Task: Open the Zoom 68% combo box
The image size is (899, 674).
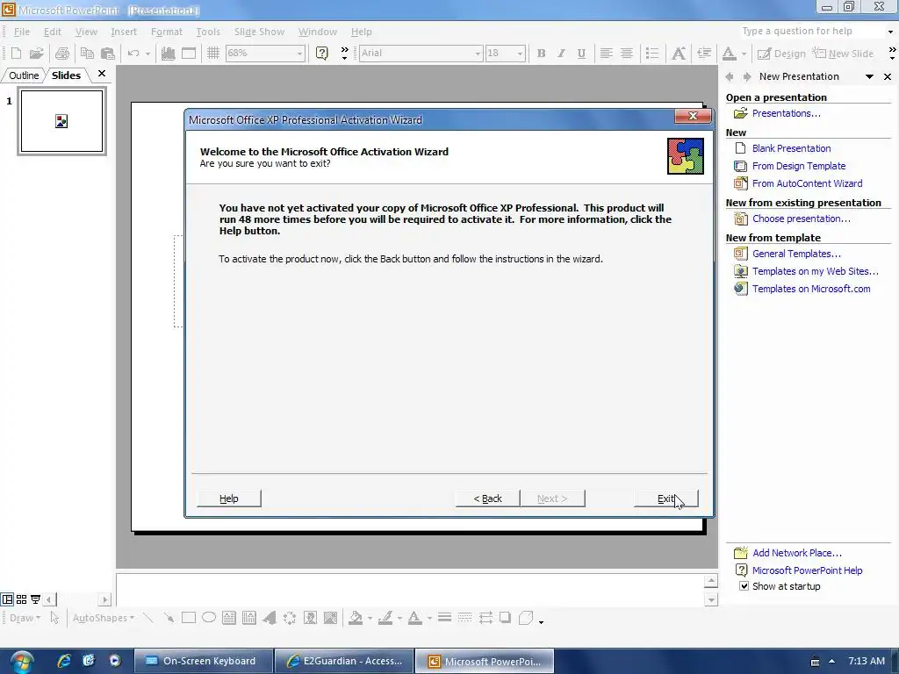Action: click(264, 54)
